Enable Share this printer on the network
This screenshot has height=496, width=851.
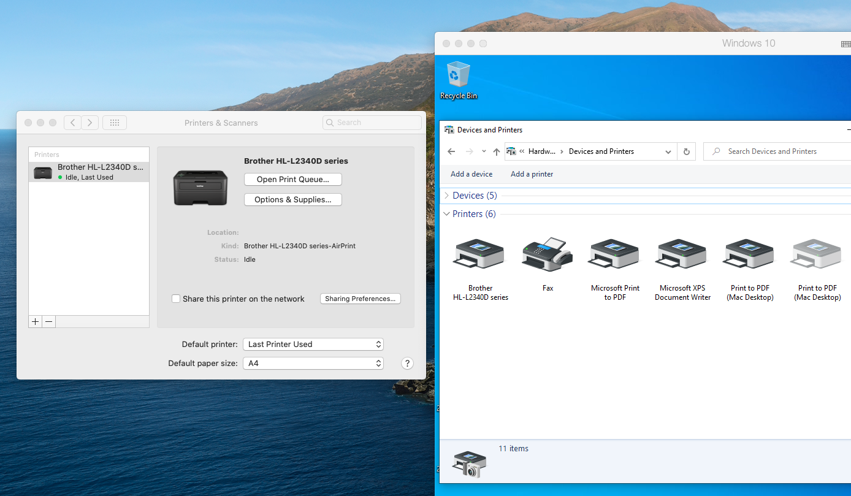tap(176, 299)
